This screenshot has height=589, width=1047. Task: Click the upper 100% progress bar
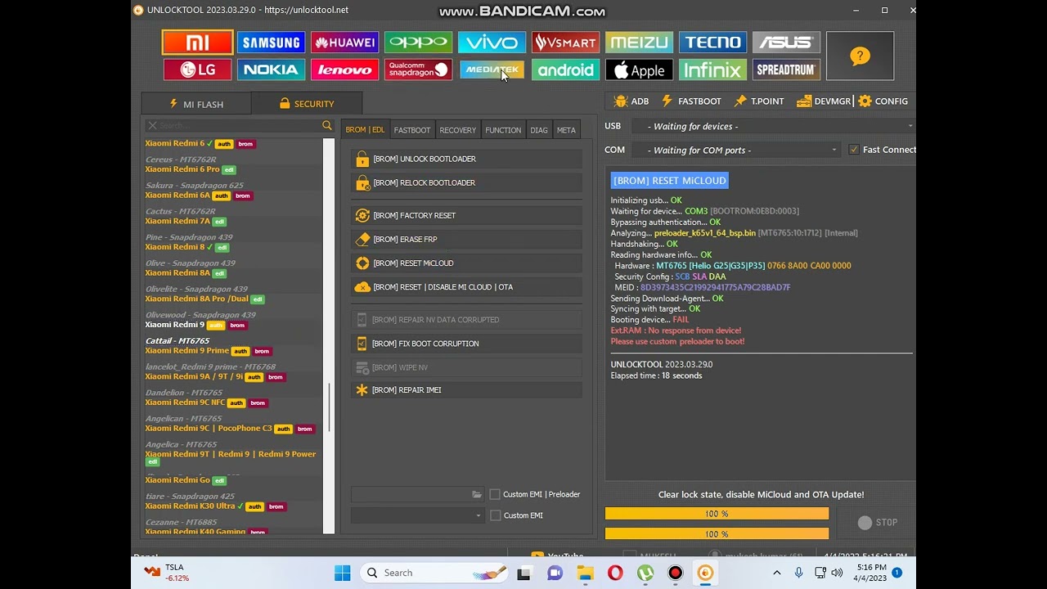coord(717,514)
